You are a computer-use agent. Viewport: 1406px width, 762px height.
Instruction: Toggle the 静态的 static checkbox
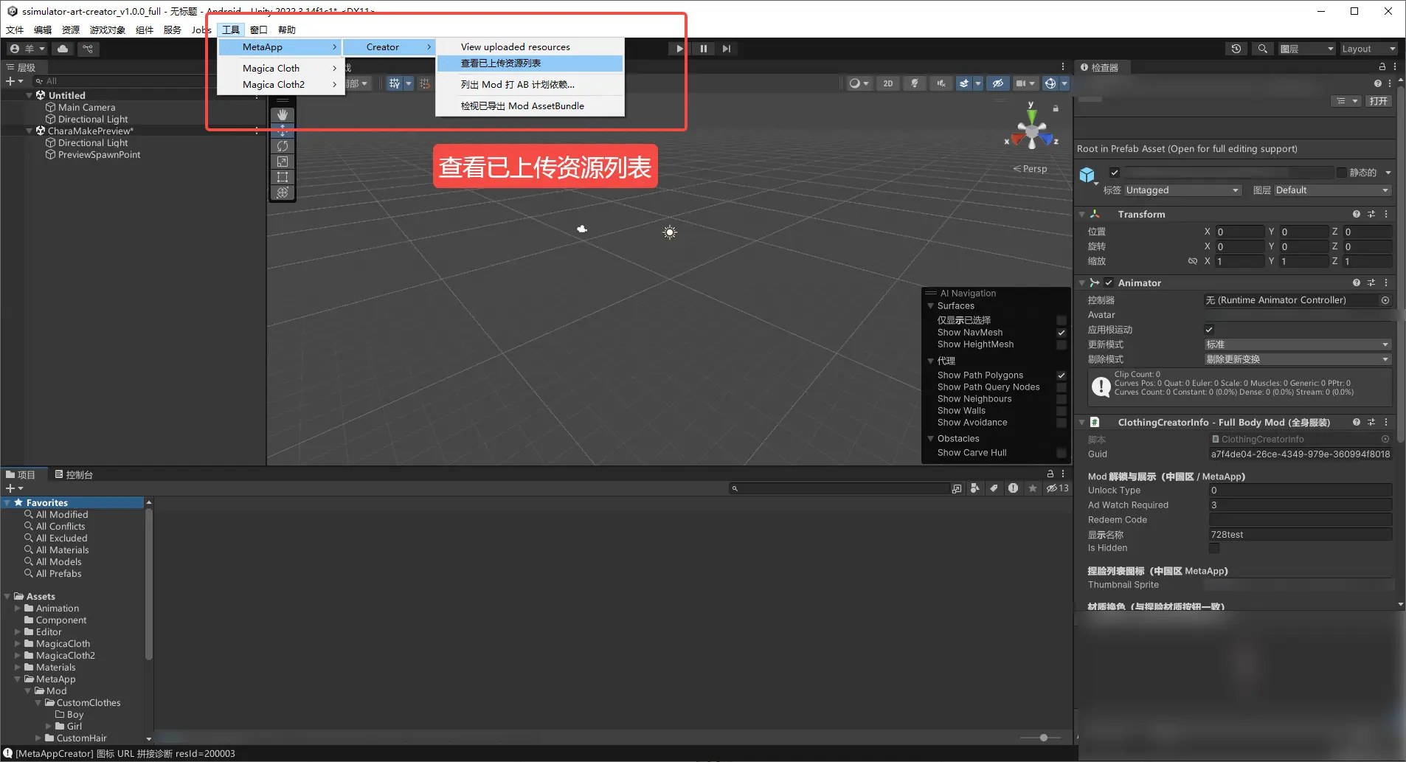[1342, 173]
